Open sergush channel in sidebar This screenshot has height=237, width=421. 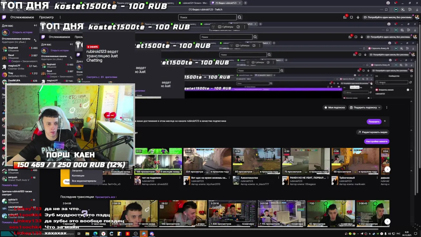(20, 179)
